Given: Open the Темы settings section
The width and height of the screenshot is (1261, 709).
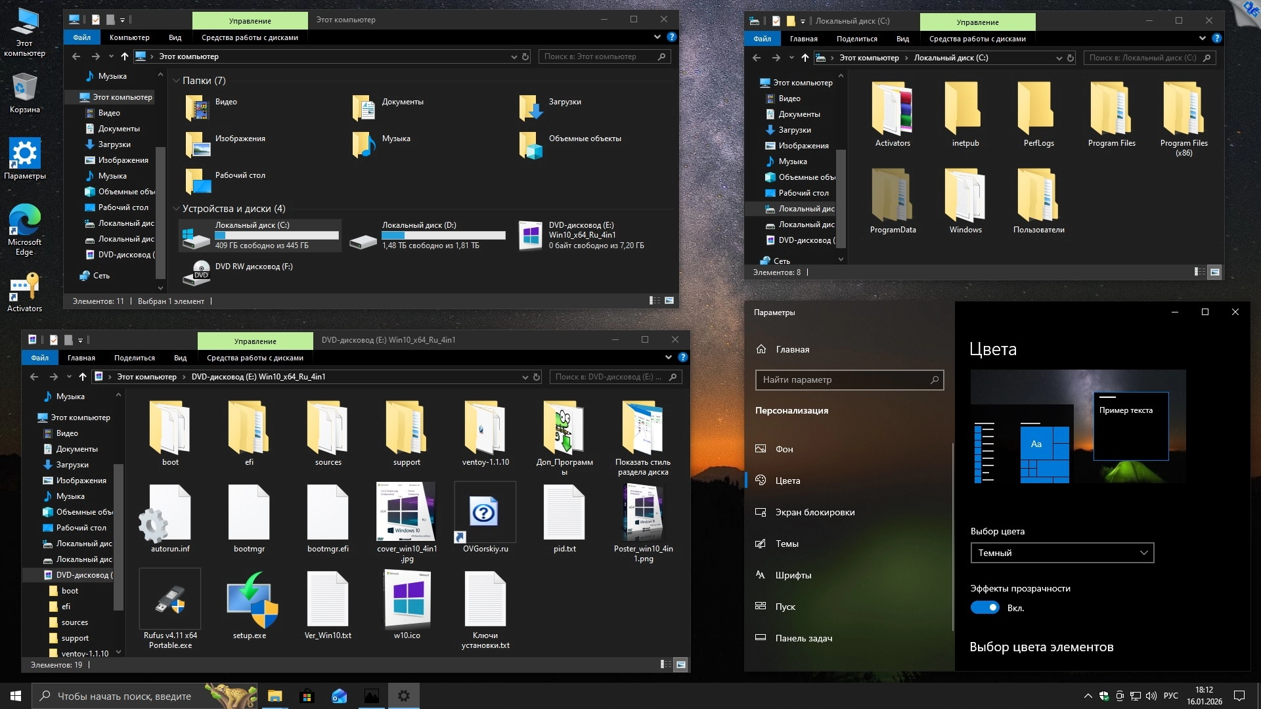Looking at the screenshot, I should (x=787, y=544).
